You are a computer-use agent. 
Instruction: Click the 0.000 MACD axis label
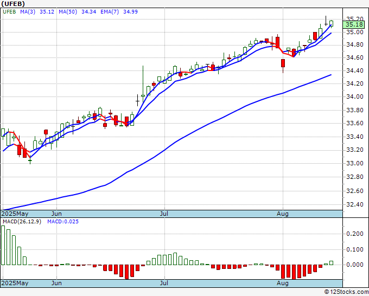click(x=355, y=265)
